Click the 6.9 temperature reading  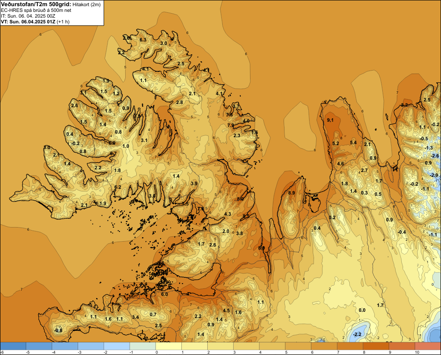point(112,143)
